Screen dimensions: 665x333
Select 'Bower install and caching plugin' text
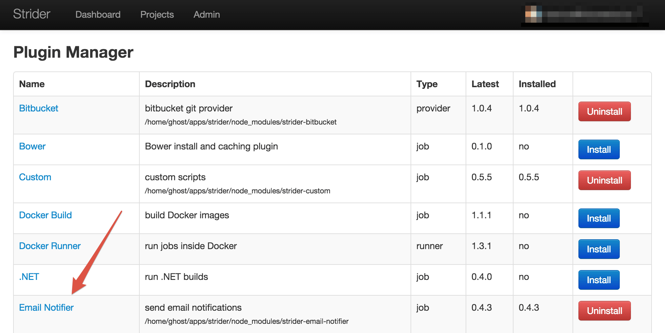(212, 146)
